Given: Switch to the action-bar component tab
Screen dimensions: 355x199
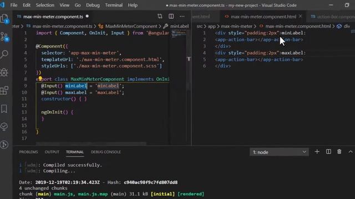Looking at the screenshot, I should [333, 17].
